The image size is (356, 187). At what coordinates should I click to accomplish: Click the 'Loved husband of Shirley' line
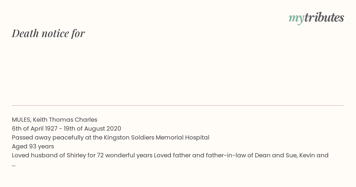click(170, 155)
